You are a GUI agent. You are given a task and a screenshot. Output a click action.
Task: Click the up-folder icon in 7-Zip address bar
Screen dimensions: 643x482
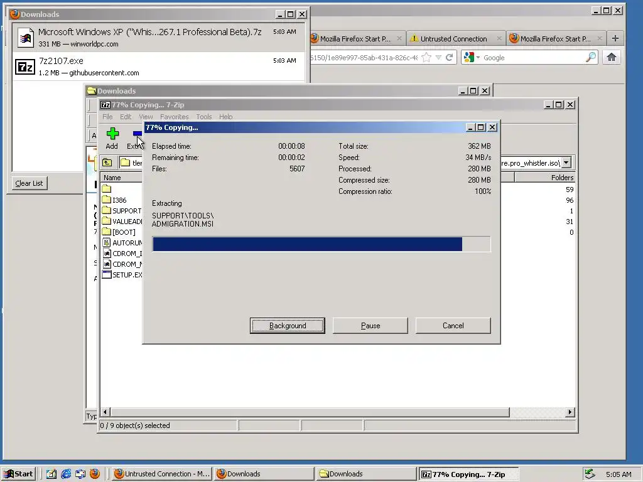(107, 163)
